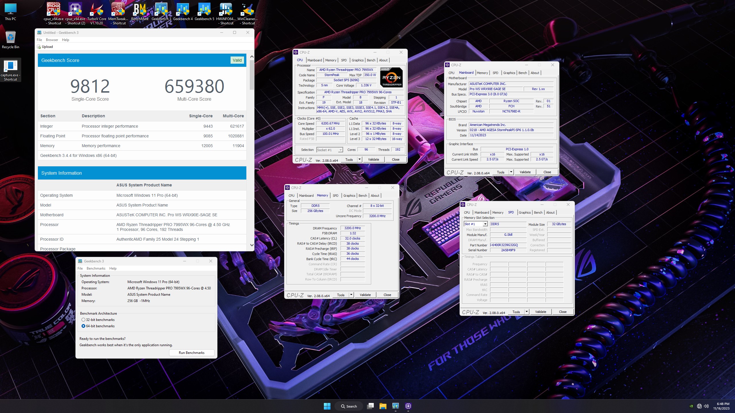Select the BenchMate desktop icon
735x413 pixels.
coord(140,12)
